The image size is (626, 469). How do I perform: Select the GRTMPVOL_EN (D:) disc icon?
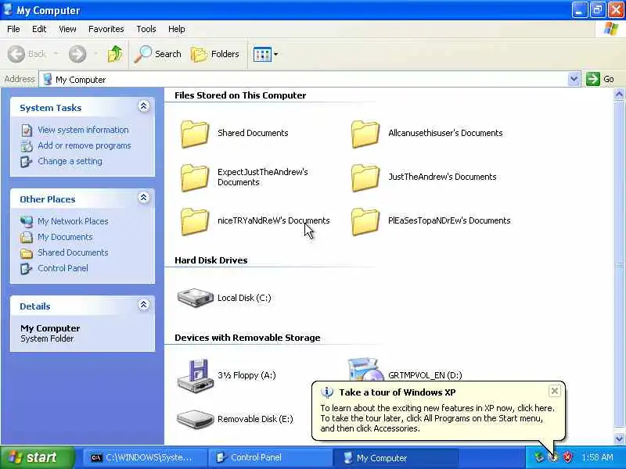tap(365, 370)
